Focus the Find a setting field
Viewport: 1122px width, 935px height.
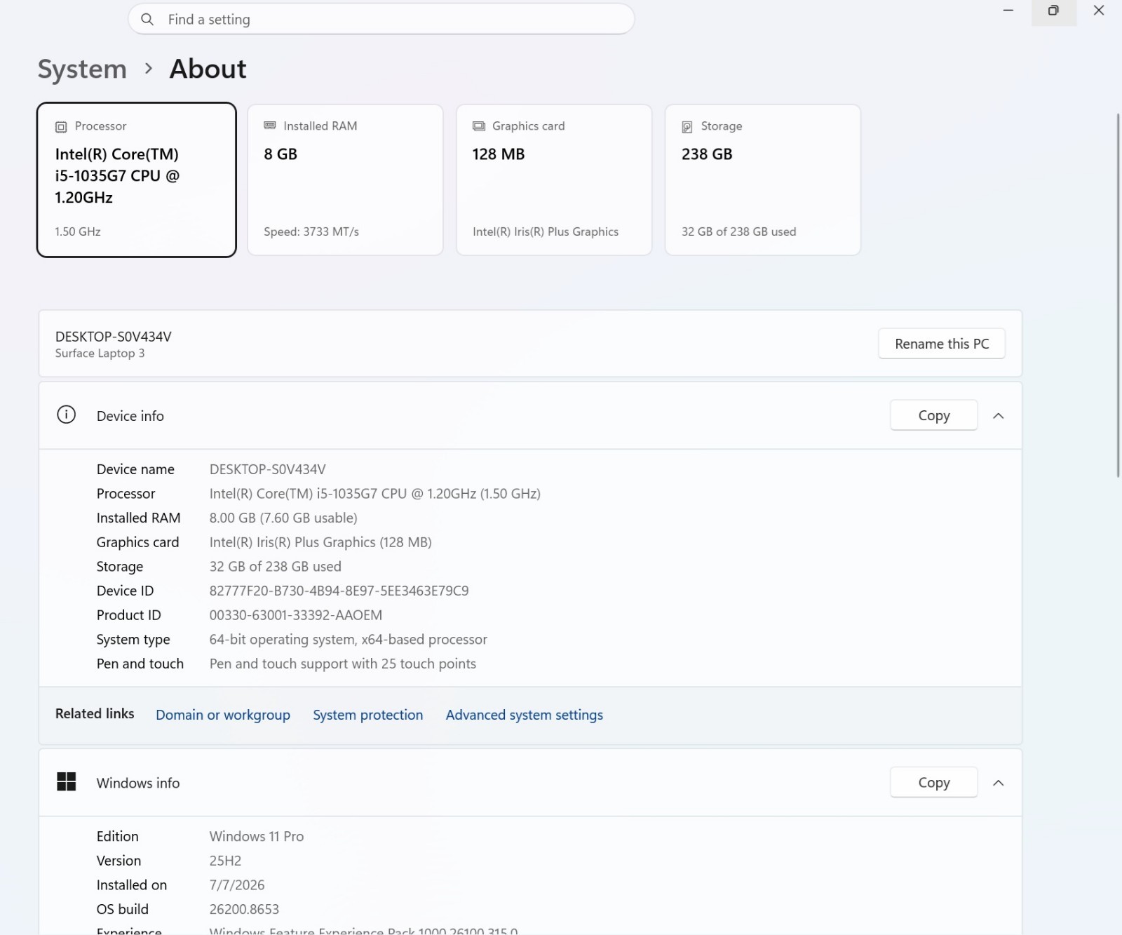click(x=381, y=20)
